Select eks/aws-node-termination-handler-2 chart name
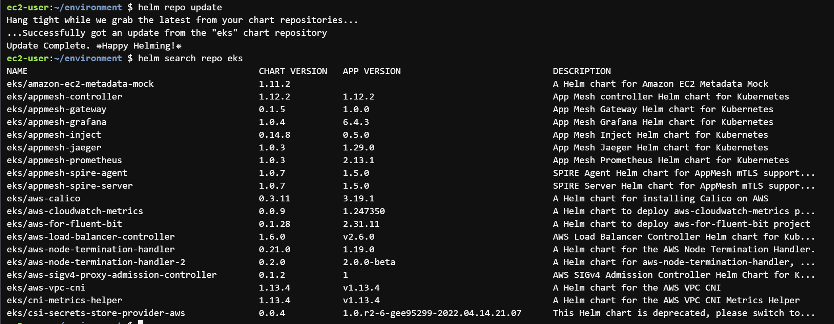The image size is (834, 324). (96, 262)
